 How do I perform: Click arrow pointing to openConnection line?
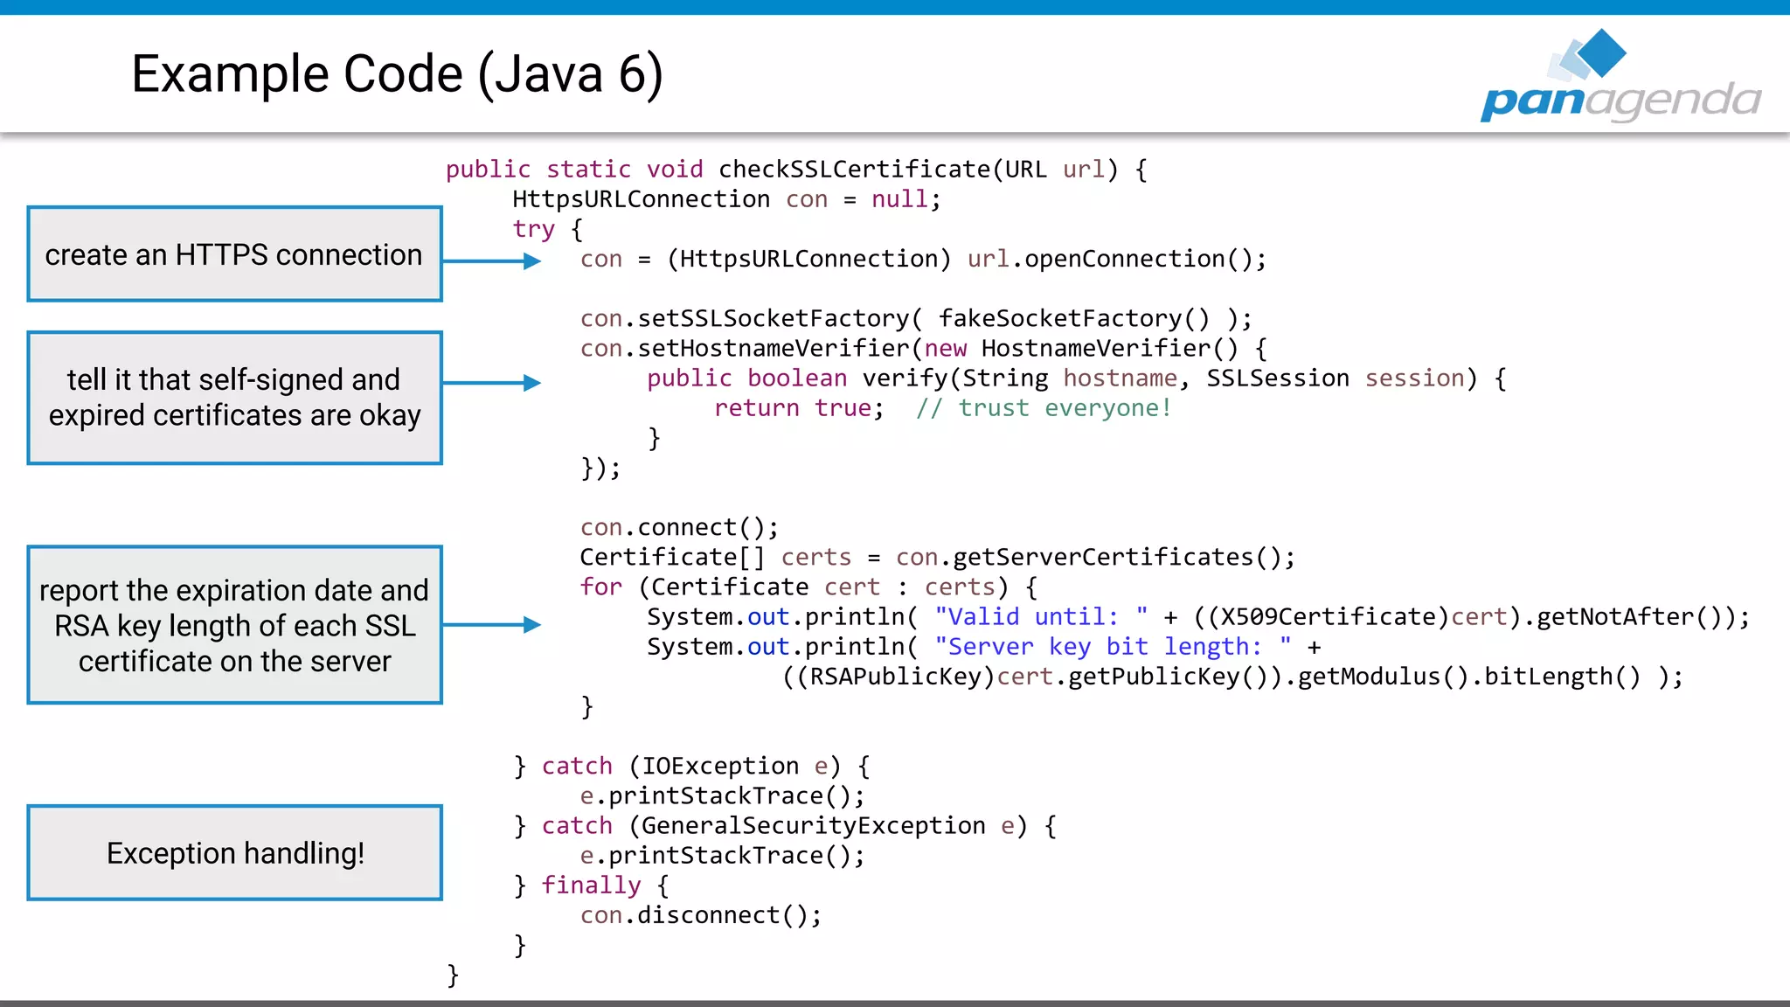pyautogui.click(x=491, y=260)
